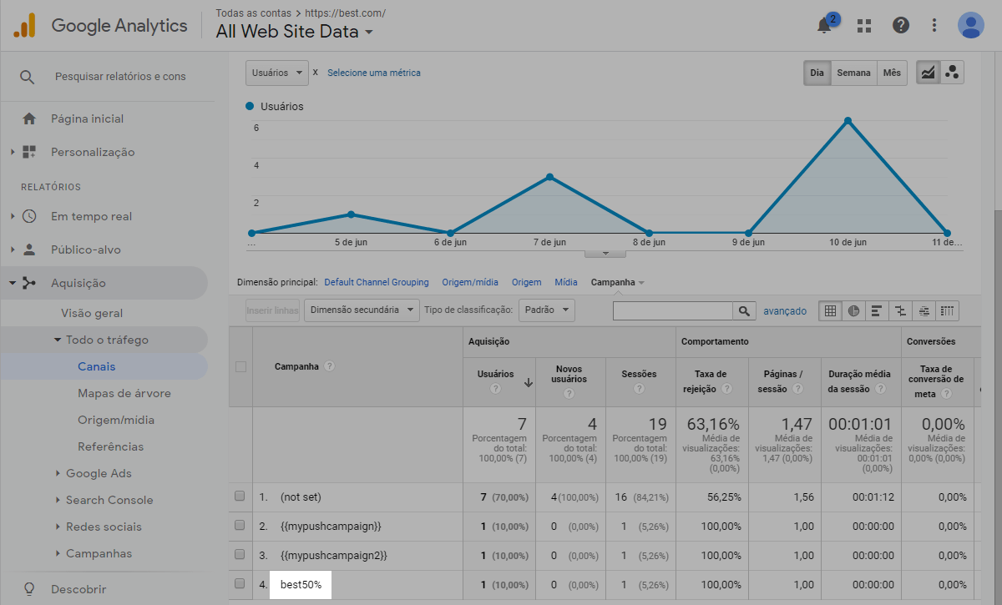Check the box for the (not set) row
The image size is (1002, 605).
coord(240,496)
